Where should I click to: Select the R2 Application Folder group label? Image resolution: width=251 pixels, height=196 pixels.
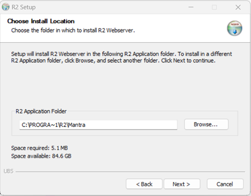pos(41,112)
